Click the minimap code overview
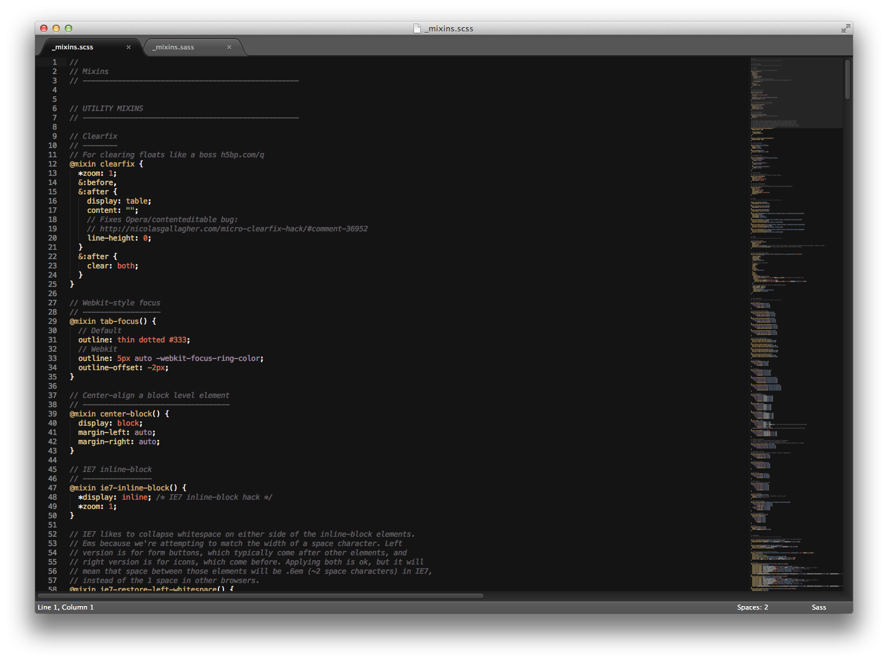Viewport: 888px width, 662px height. 797,324
